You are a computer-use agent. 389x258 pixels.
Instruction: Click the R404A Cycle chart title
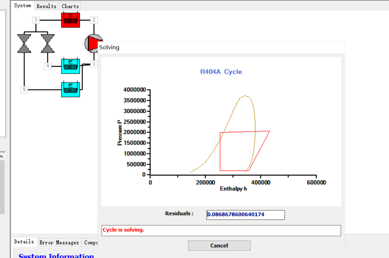pos(221,72)
